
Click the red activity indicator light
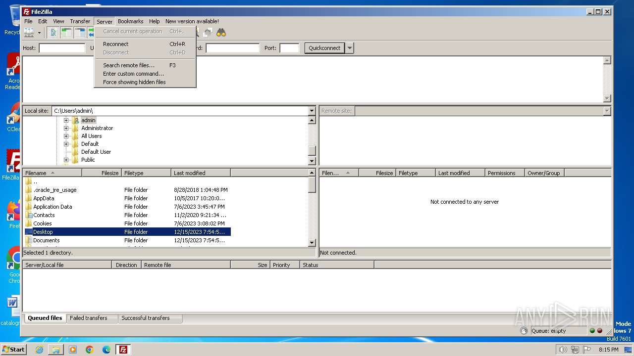[600, 331]
